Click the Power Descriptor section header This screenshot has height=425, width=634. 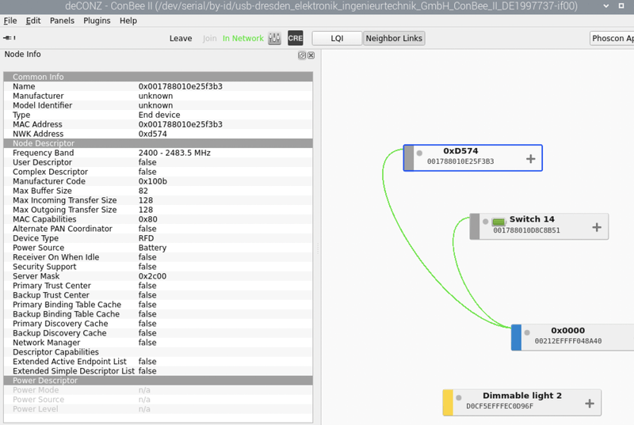(x=158, y=380)
